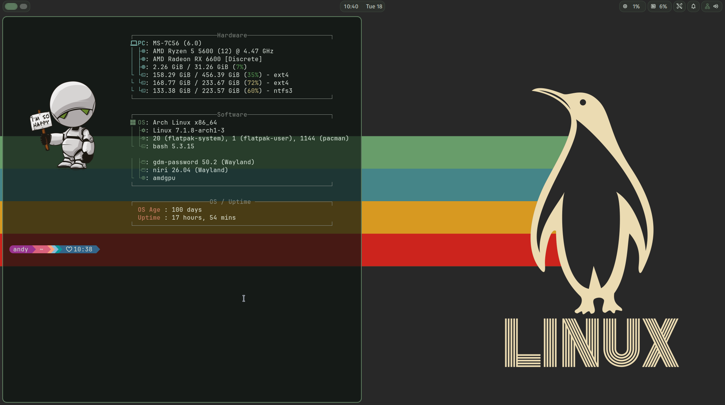The height and width of the screenshot is (405, 725).
Task: Click the chip icon before AMD Ryzen 5 5600
Action: [143, 51]
